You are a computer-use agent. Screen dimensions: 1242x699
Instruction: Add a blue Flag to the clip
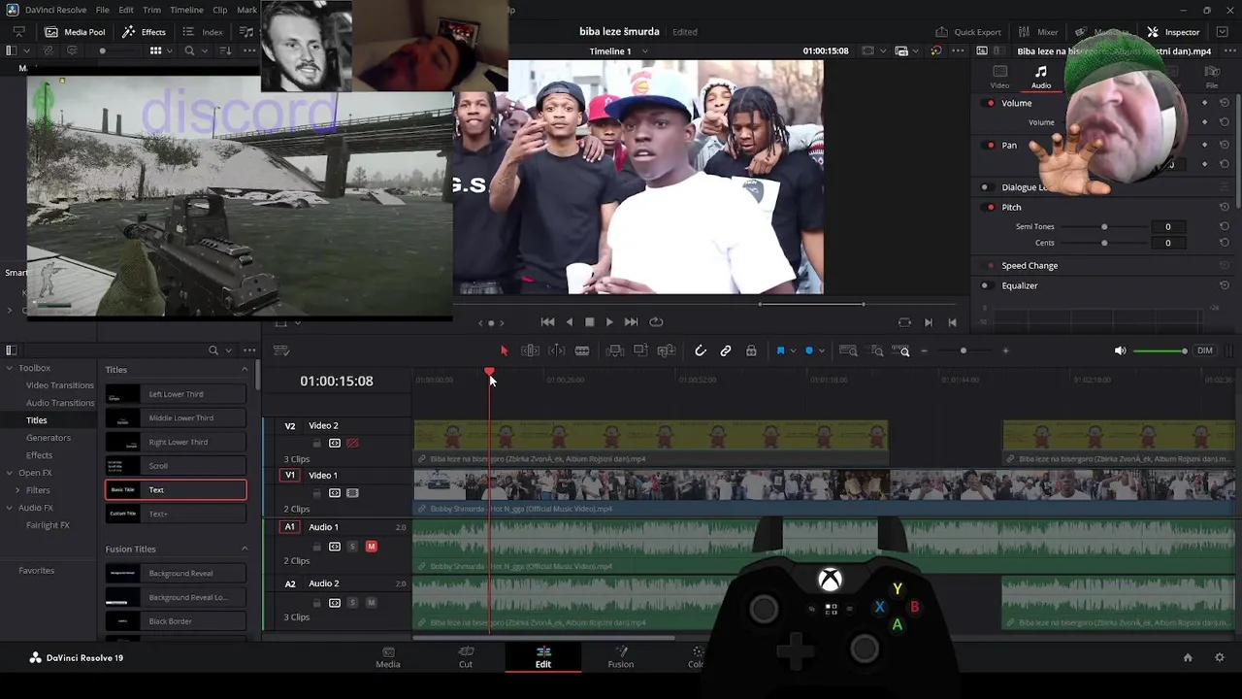pyautogui.click(x=780, y=350)
